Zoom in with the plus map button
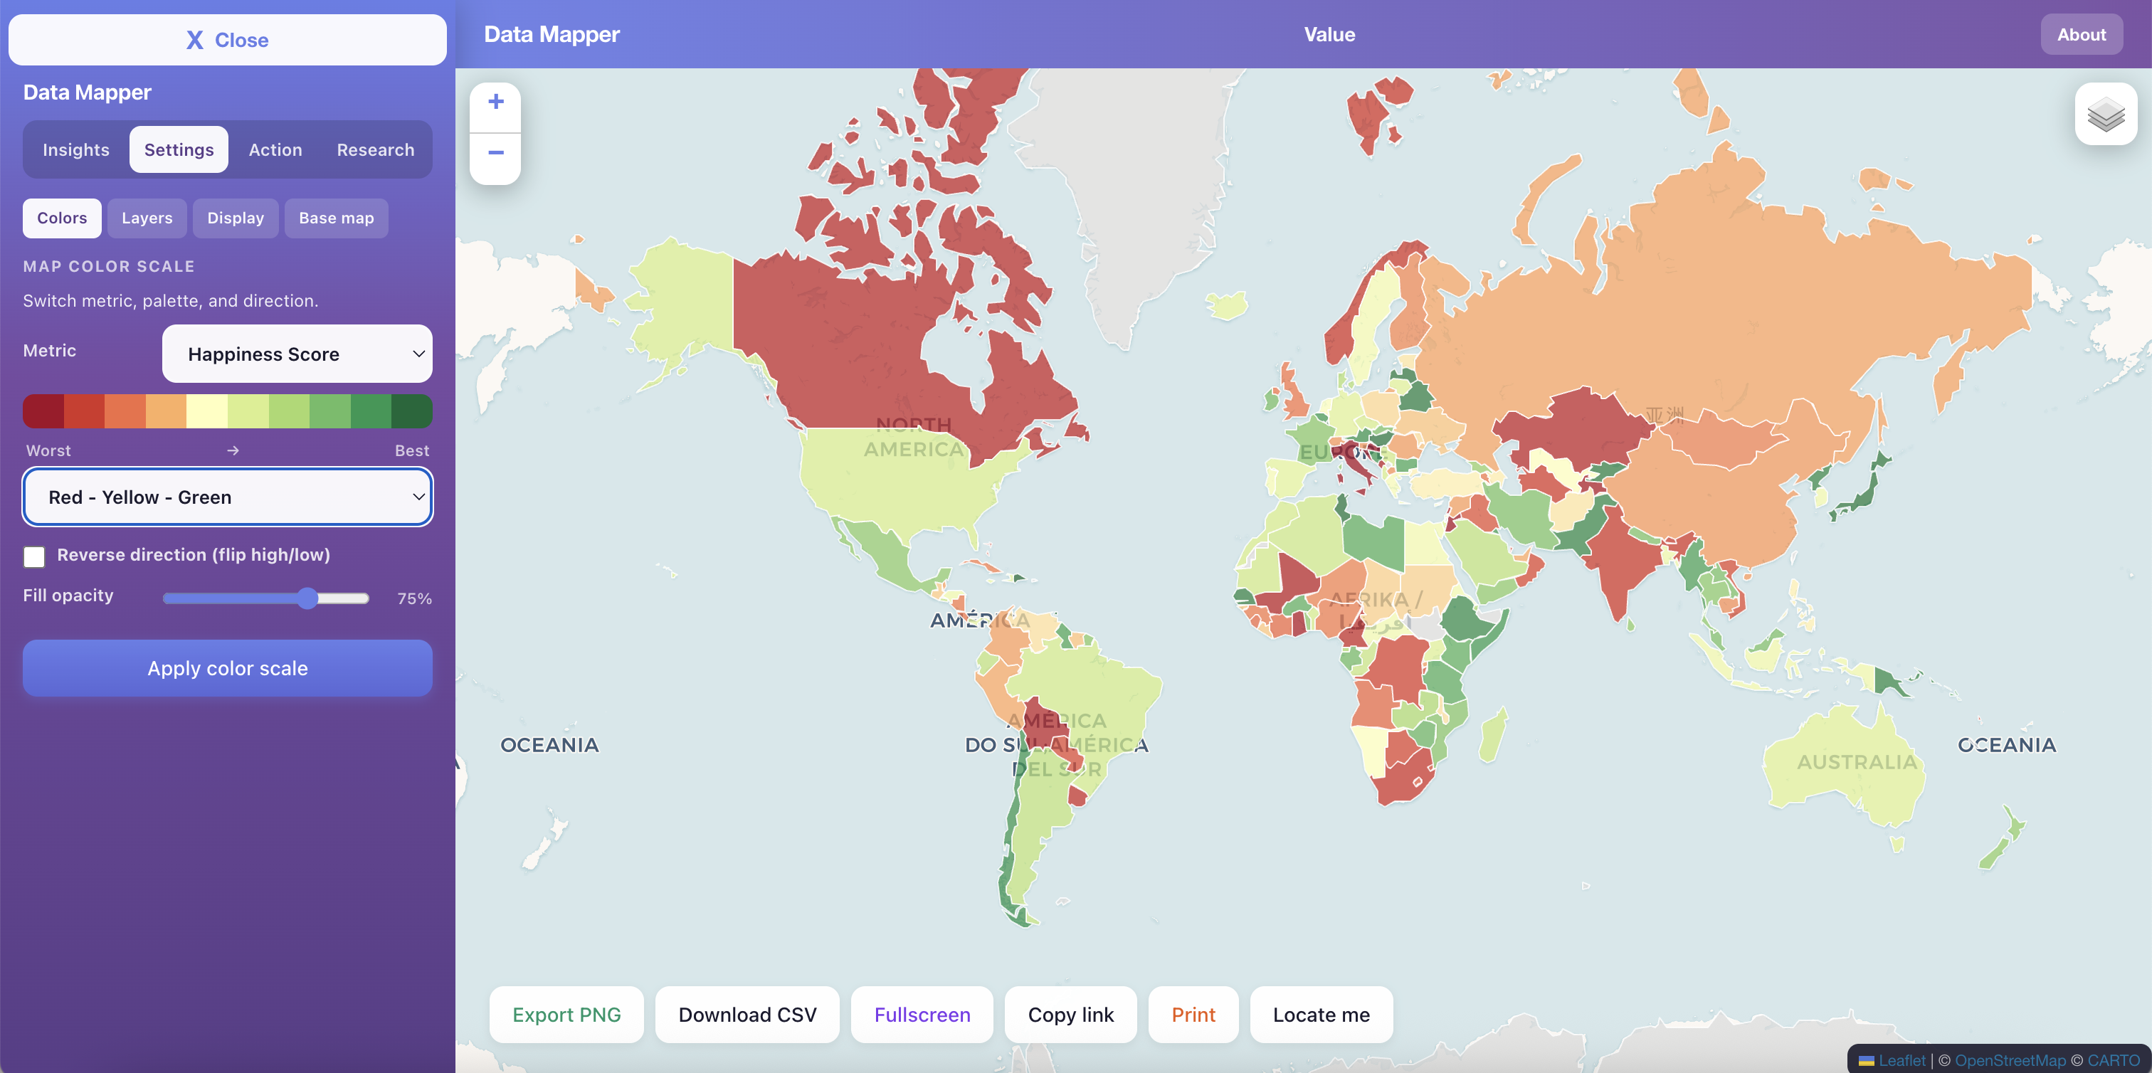Viewport: 2152px width, 1073px height. (x=495, y=102)
